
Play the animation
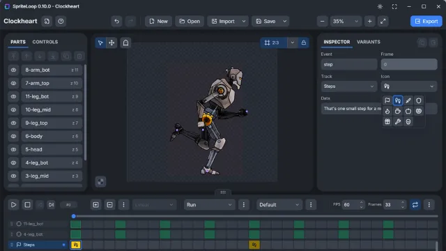[x=13, y=204]
